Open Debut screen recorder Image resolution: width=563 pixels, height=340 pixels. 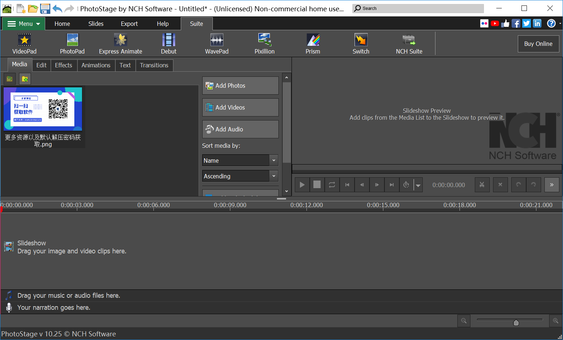pos(169,44)
